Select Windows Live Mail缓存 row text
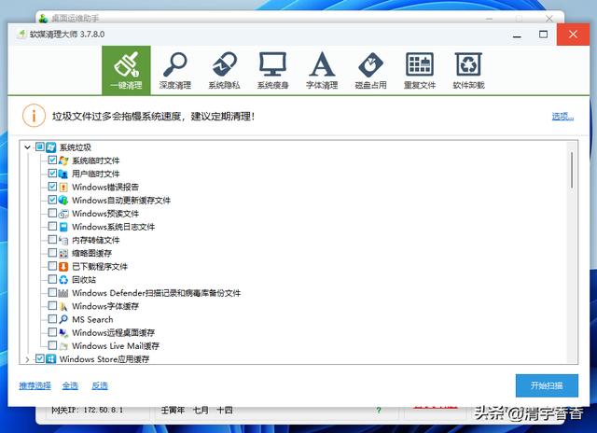The height and width of the screenshot is (433, 597). (x=116, y=346)
